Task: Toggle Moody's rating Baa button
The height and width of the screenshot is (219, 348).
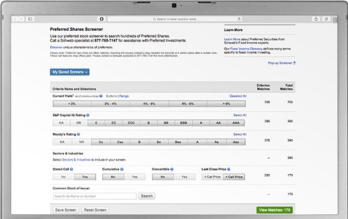Action: [178, 142]
